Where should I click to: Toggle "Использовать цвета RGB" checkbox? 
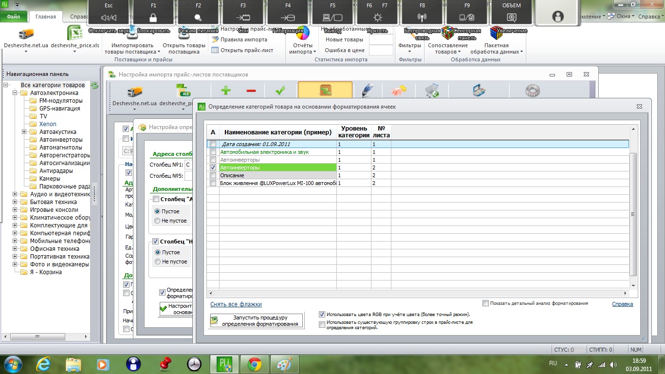pyautogui.click(x=322, y=315)
